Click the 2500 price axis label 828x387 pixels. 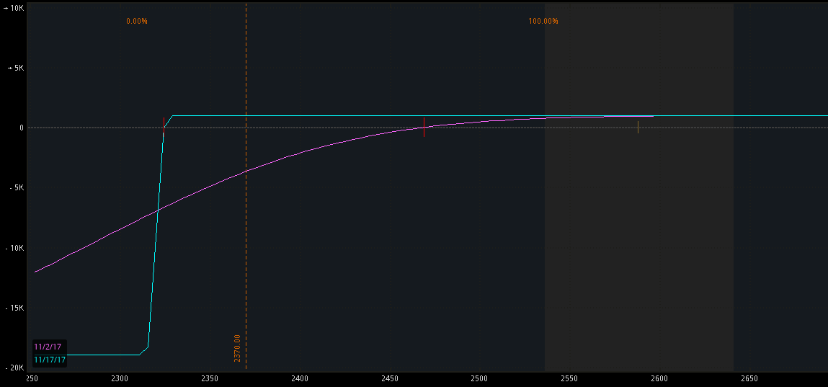pyautogui.click(x=479, y=378)
